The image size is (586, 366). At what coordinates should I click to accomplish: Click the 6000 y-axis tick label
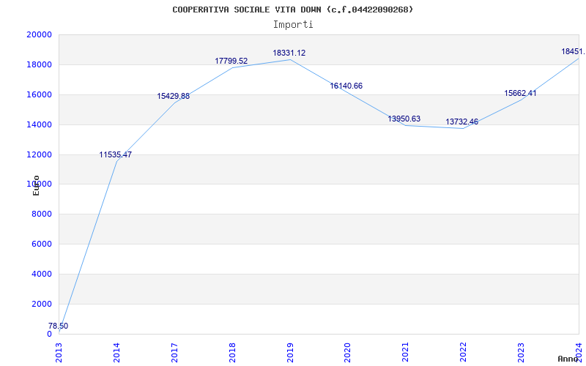tap(42, 244)
